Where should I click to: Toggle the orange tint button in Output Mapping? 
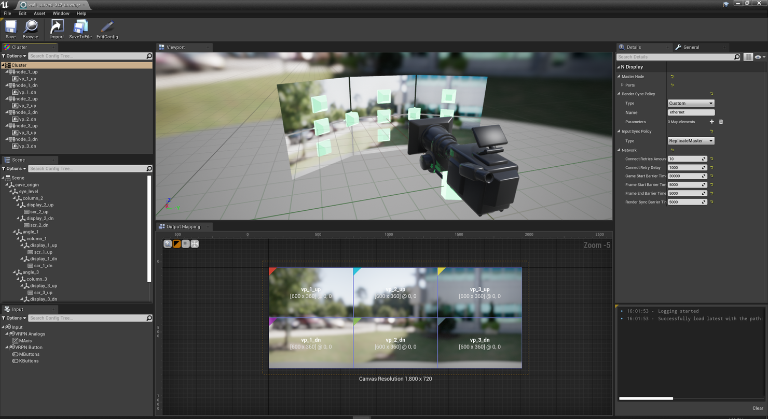pos(176,244)
